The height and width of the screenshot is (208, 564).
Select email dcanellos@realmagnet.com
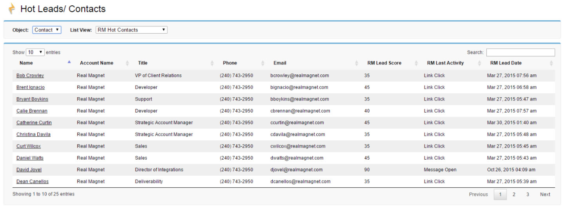pos(301,182)
